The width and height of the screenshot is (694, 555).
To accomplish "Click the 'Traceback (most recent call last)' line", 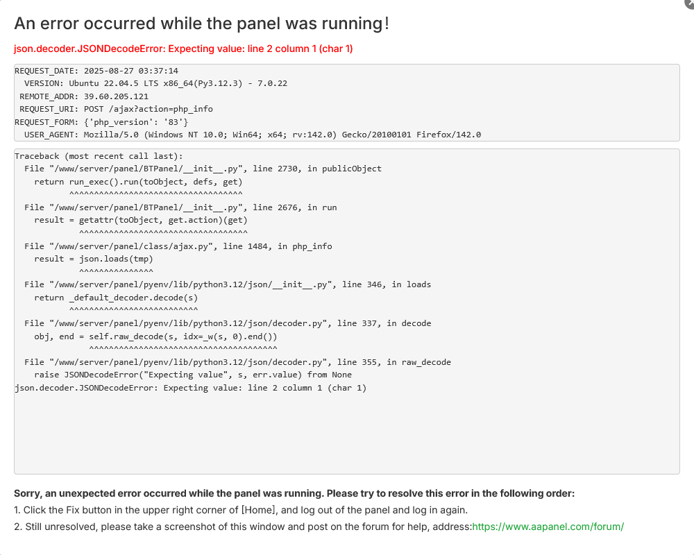I will [x=99, y=156].
